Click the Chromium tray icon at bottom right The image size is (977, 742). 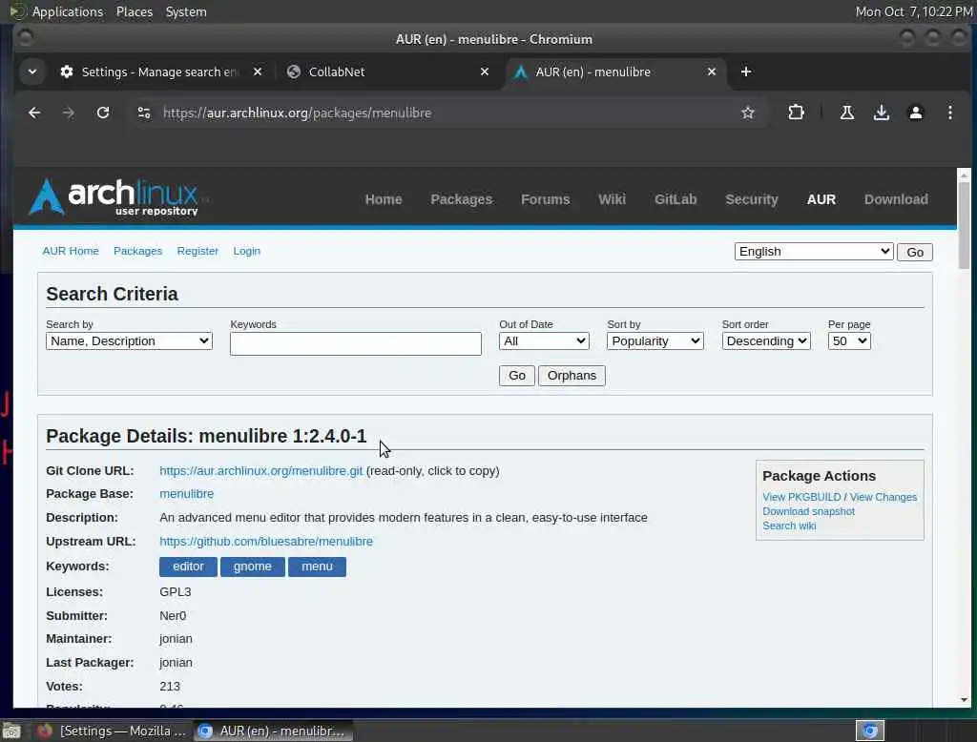click(x=870, y=731)
